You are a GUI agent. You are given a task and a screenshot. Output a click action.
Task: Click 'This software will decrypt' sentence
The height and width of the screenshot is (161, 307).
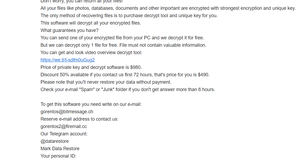(x=91, y=23)
